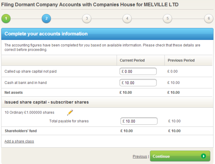Viewport: 215px width, 164px height.
Task: Click the Cash at bank input box
Action: pyautogui.click(x=138, y=83)
